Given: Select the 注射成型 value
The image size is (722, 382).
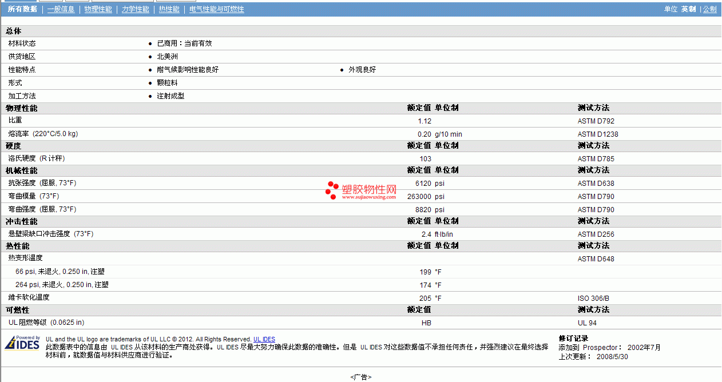Looking at the screenshot, I should click(x=170, y=96).
